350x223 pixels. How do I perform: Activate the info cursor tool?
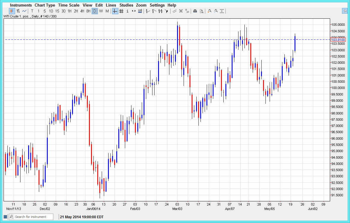pos(127,11)
